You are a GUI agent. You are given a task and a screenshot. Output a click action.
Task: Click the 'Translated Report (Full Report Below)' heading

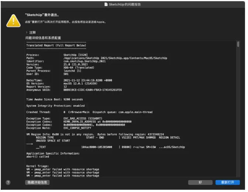[x=56, y=45]
